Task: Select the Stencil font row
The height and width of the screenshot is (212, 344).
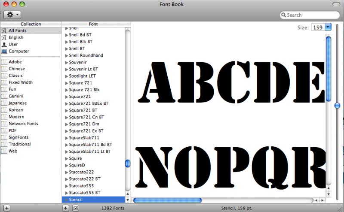Action: (x=93, y=200)
